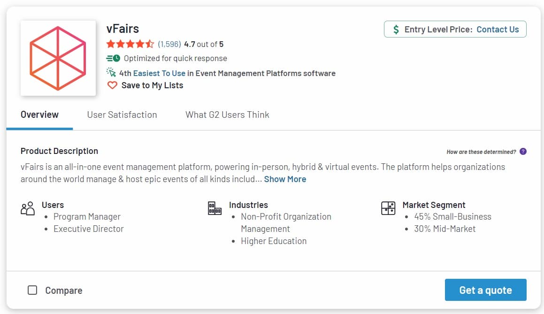544x314 pixels.
Task: Click the dollar sign price icon
Action: pos(396,30)
